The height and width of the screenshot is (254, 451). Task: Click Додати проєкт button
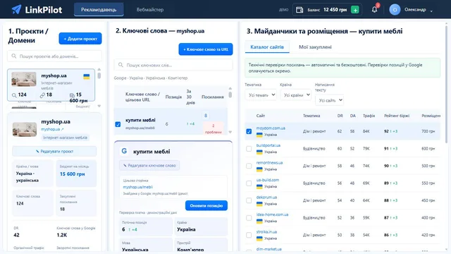80,39
